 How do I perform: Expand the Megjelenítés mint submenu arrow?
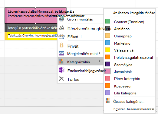pos(100,53)
